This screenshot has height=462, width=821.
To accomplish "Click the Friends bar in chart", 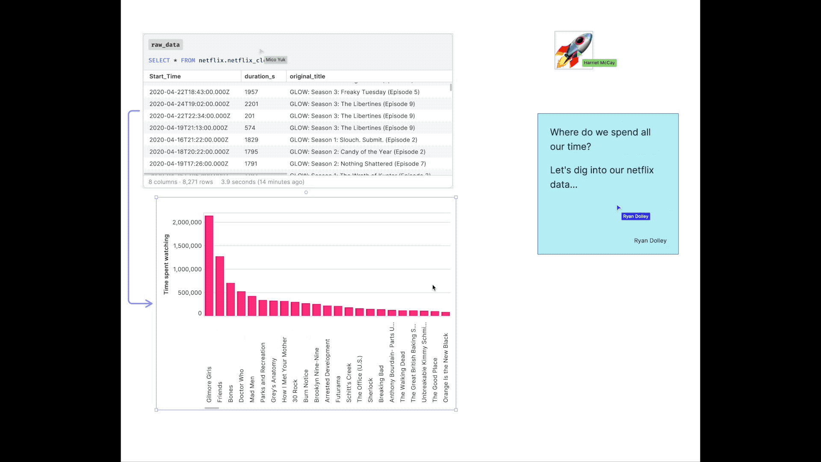I will click(220, 286).
